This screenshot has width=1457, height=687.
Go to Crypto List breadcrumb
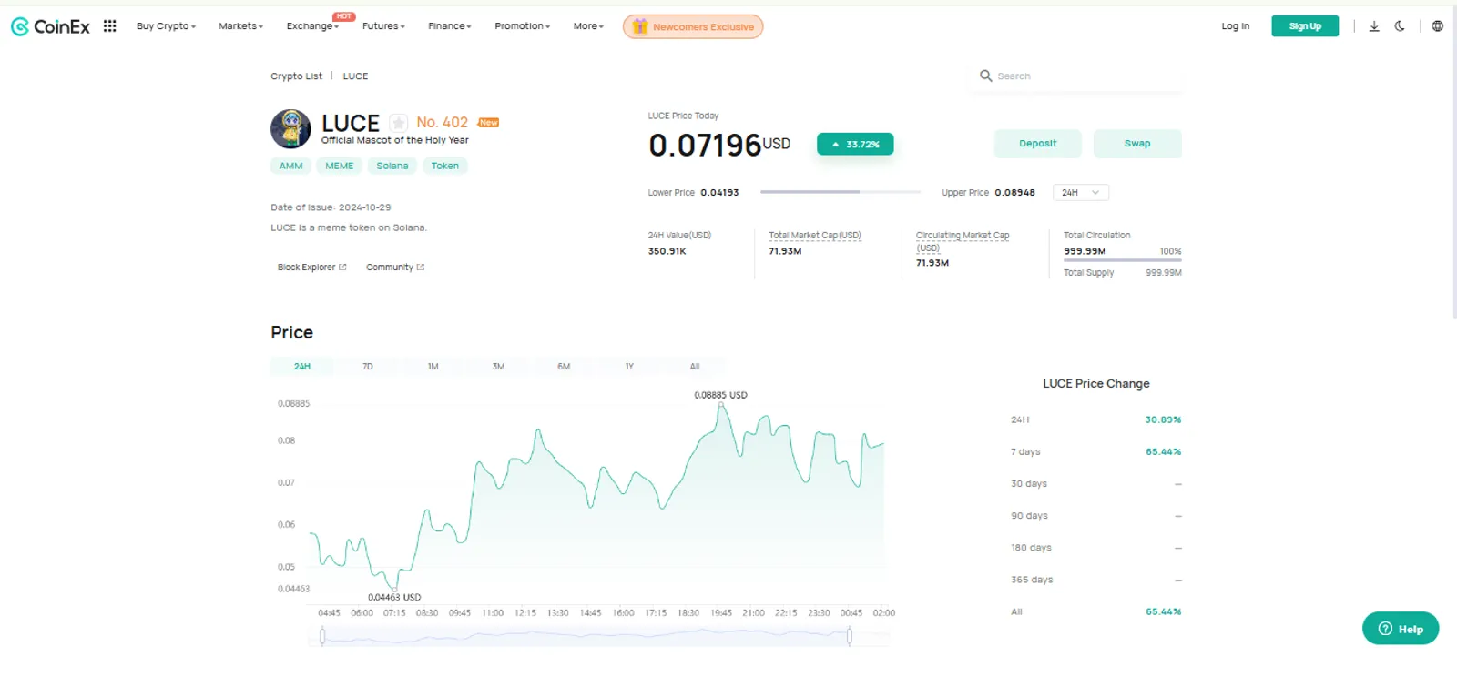(x=296, y=76)
